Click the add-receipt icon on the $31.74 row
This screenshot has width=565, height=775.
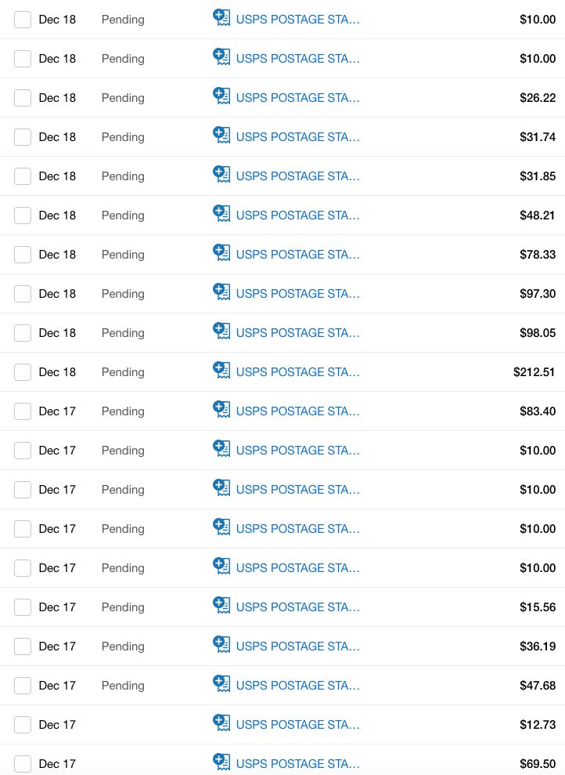pos(221,135)
